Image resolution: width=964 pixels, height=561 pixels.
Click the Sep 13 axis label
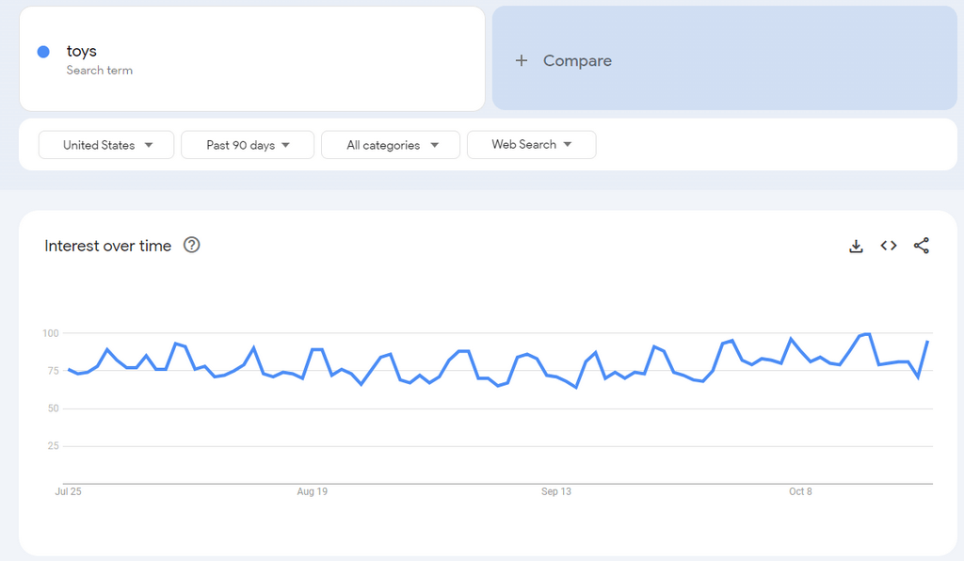[x=556, y=491]
